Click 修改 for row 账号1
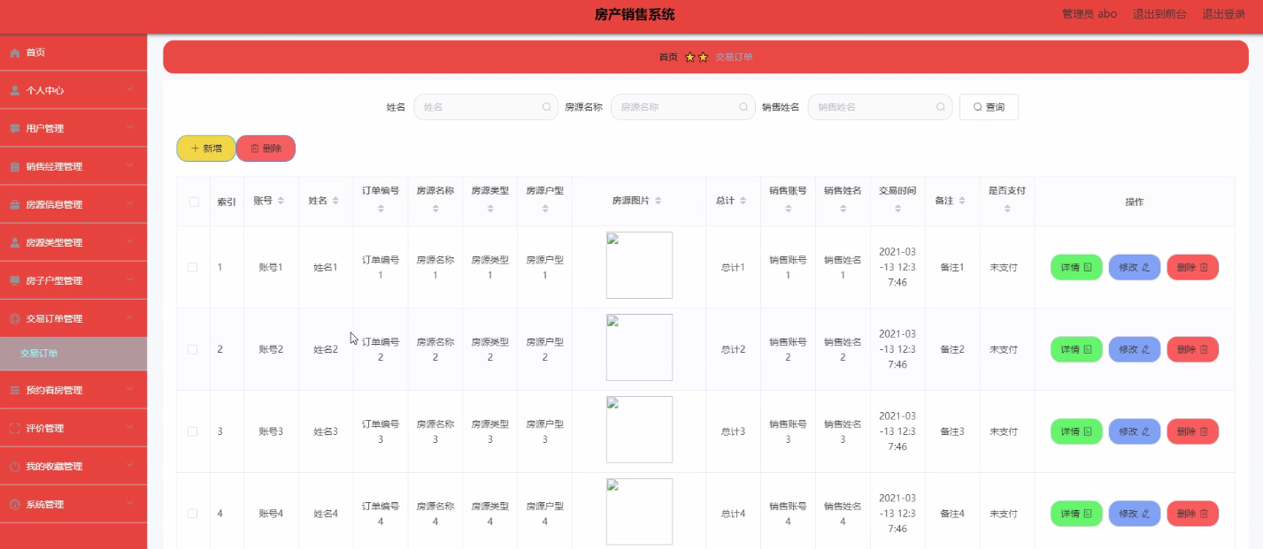1263x549 pixels. 1135,267
